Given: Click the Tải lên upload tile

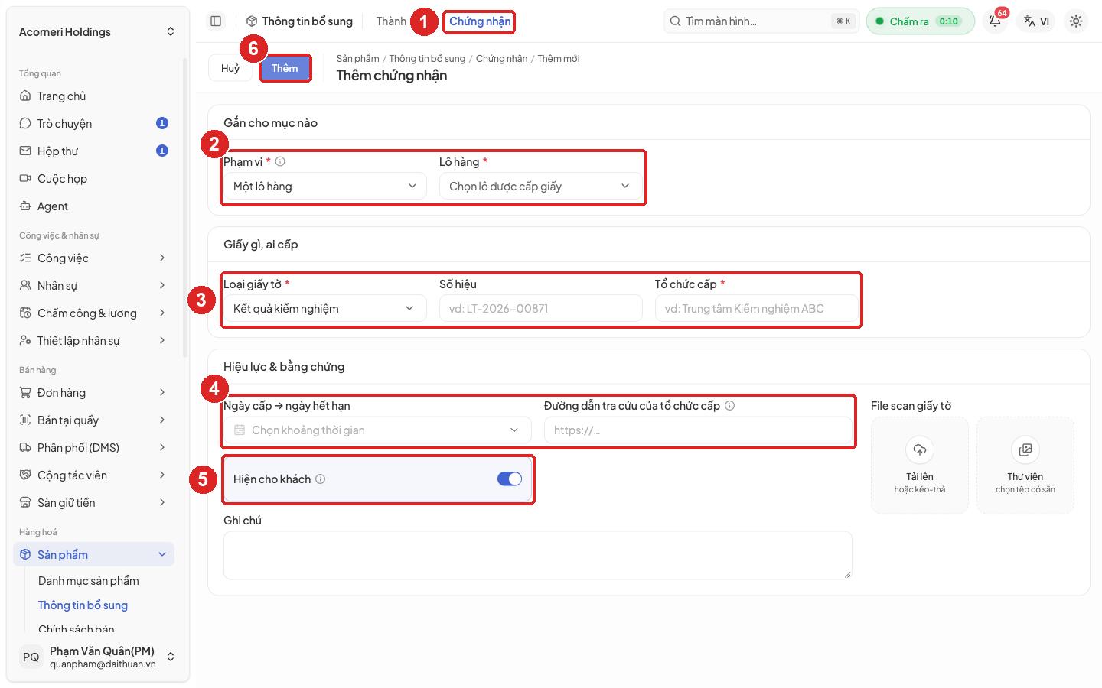Looking at the screenshot, I should (x=920, y=465).
